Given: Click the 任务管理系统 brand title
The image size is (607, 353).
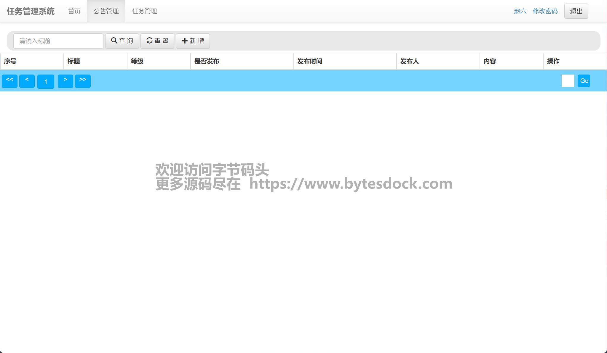Looking at the screenshot, I should 31,11.
